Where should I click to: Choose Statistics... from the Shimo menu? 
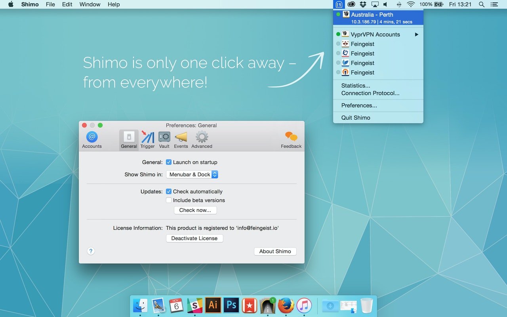pos(356,86)
